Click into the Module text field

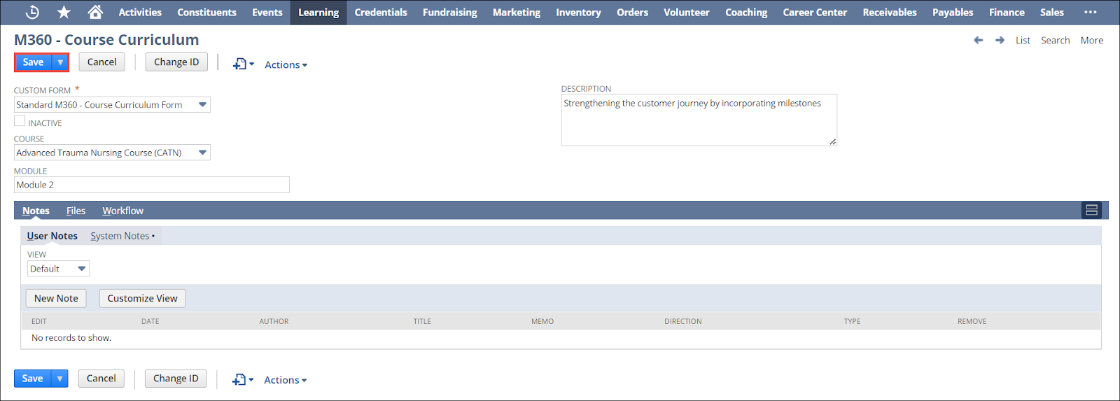point(151,185)
